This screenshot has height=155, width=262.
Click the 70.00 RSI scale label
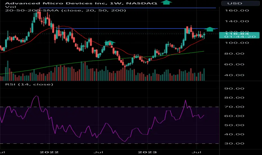coord(234,107)
